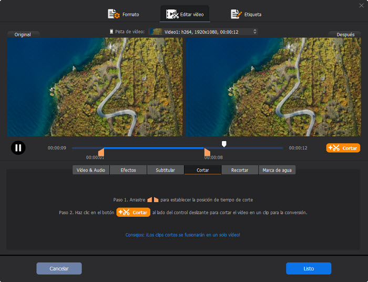368x282 pixels.
Task: Open the Pista de vídeo dropdown
Action: (x=203, y=32)
